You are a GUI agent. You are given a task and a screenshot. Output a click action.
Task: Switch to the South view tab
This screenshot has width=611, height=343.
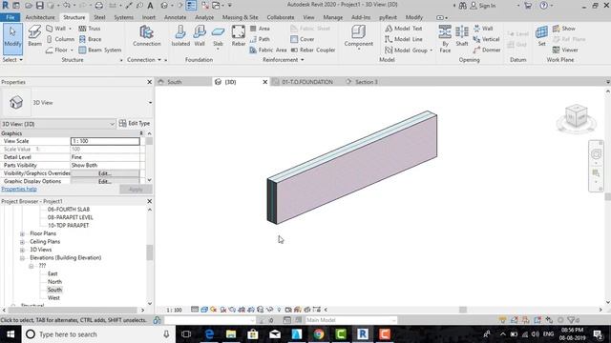(174, 82)
